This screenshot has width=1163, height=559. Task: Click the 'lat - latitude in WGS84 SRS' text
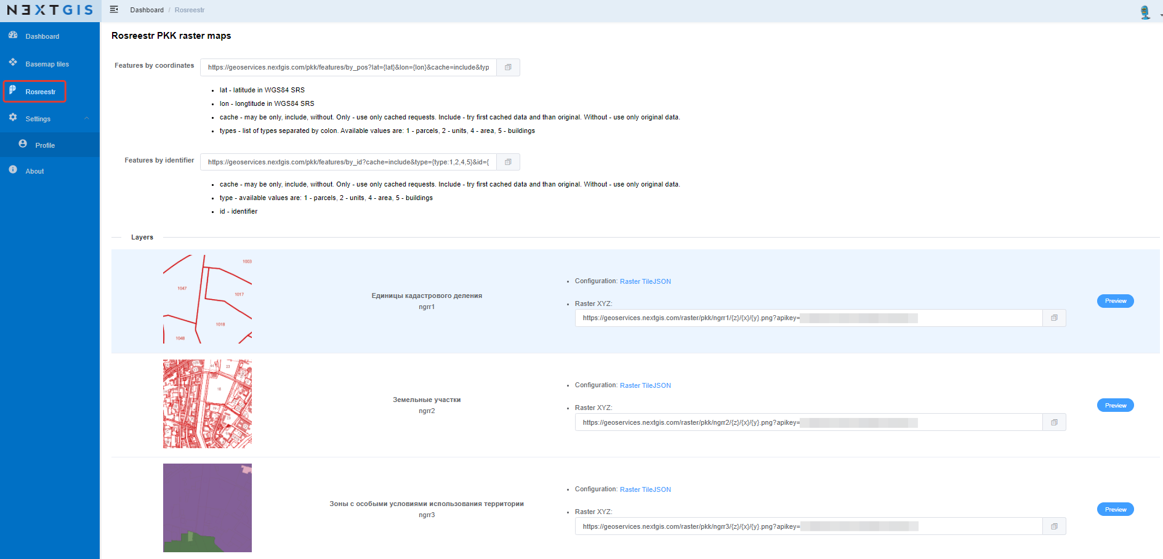(x=262, y=90)
